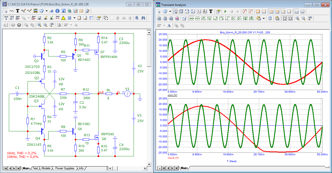
Task: Open dropdown beside the schematic component panel icon
Action: coord(47,11)
